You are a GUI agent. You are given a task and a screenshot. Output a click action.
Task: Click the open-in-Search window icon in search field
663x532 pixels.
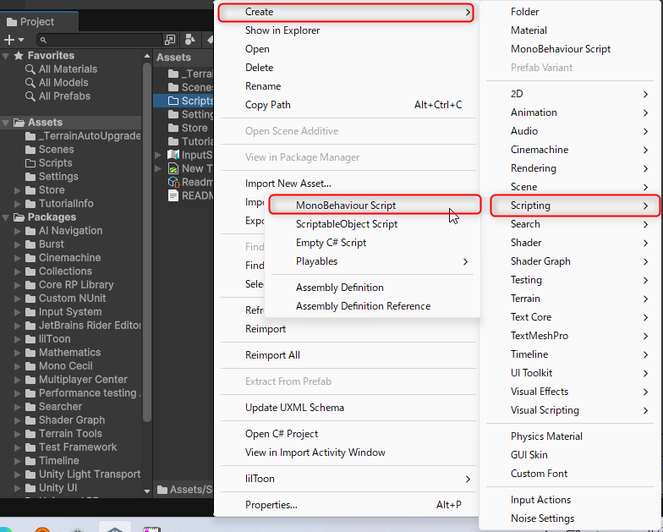(170, 40)
